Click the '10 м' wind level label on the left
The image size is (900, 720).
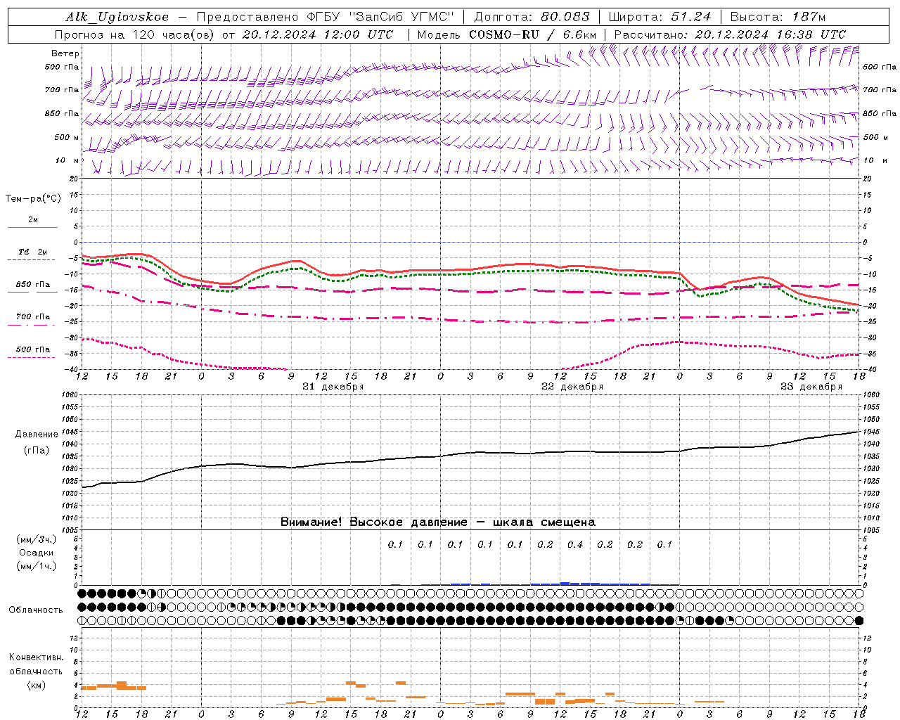[67, 160]
